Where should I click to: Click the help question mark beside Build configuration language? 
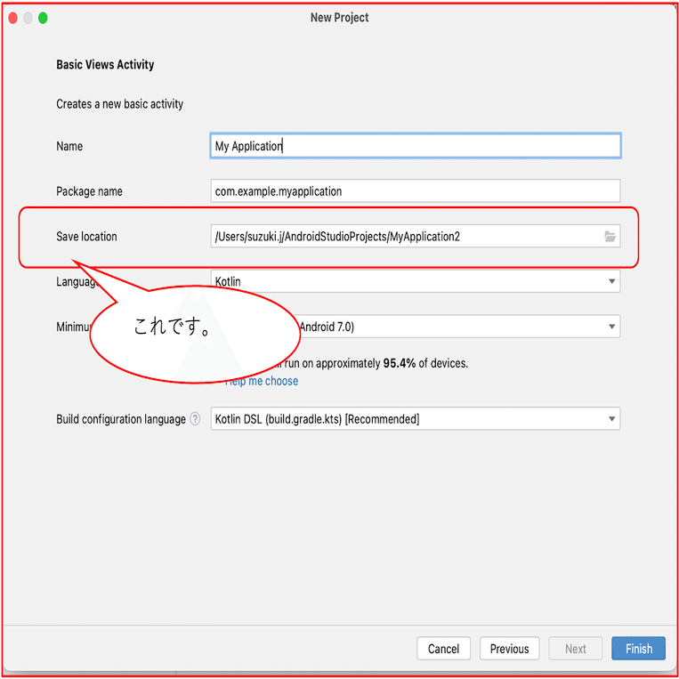(x=195, y=419)
